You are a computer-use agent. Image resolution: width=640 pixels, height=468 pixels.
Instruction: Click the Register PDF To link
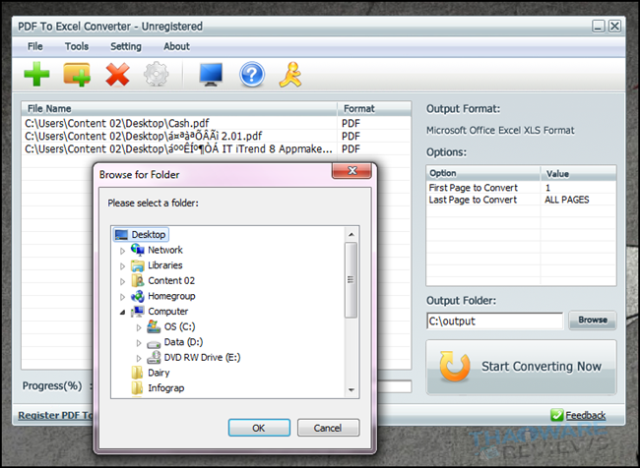tap(55, 416)
